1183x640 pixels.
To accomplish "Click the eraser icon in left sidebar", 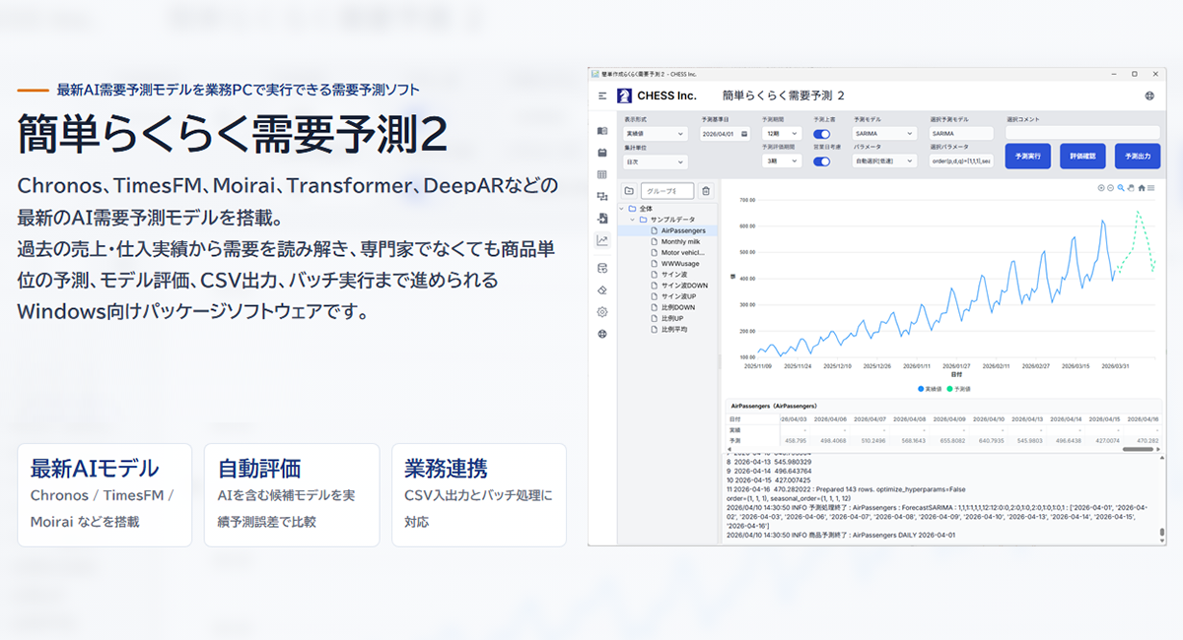I will pyautogui.click(x=602, y=289).
